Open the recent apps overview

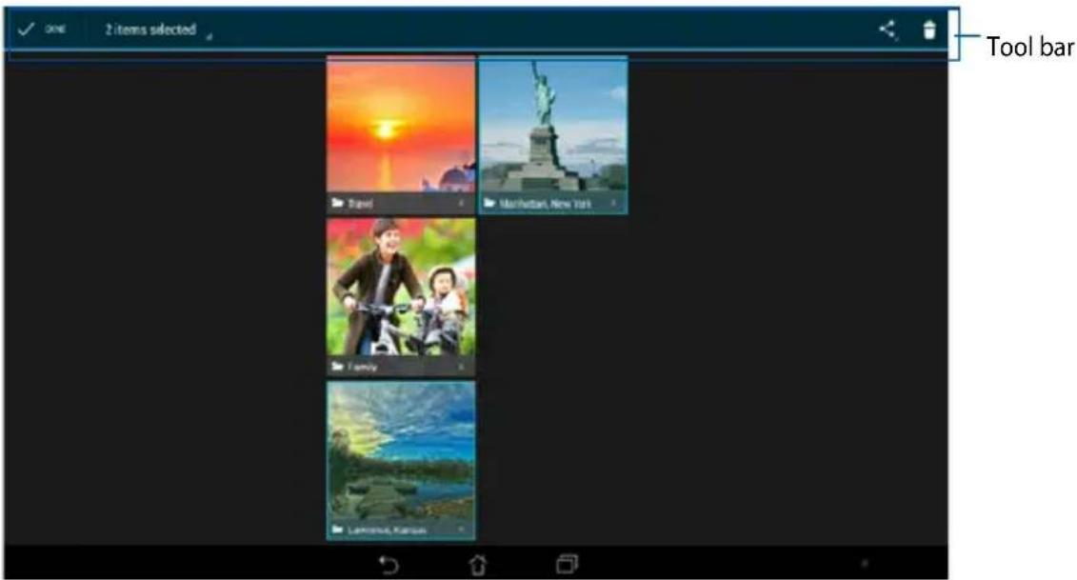coord(568,564)
